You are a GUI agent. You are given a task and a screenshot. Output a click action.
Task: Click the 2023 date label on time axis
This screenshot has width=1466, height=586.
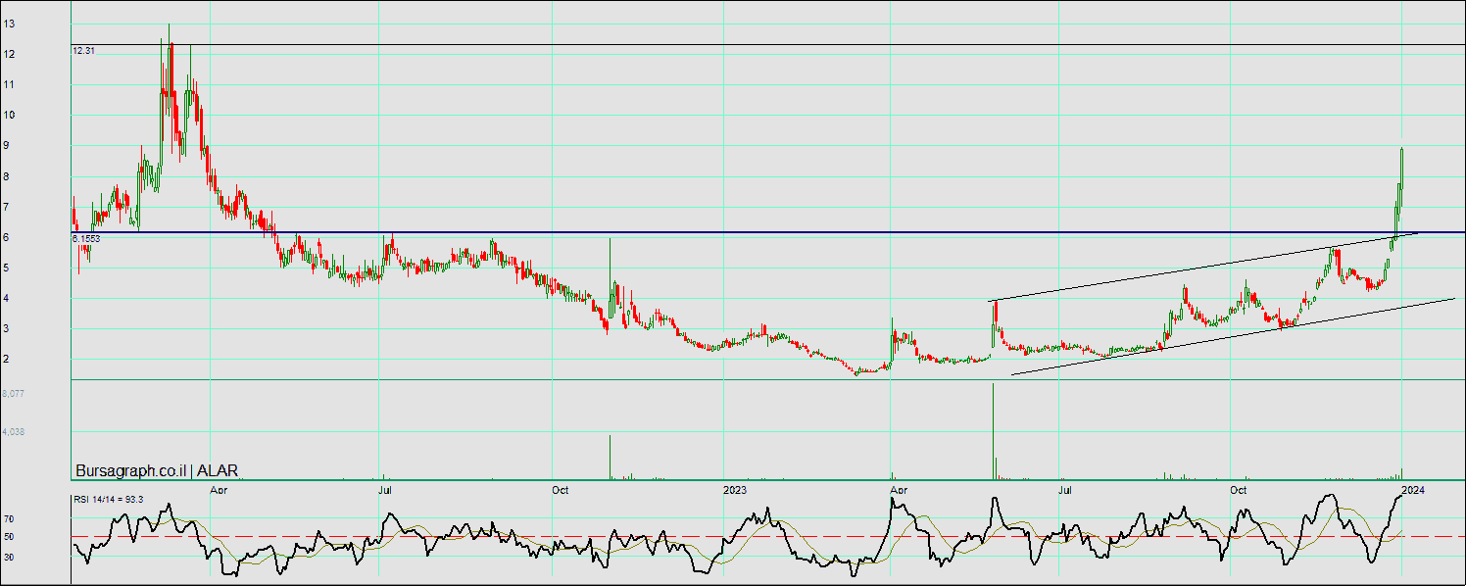point(734,488)
